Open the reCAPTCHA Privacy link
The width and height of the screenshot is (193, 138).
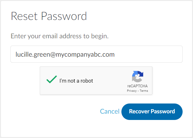132,91
